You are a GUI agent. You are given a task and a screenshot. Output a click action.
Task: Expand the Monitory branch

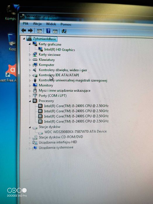[30, 86]
